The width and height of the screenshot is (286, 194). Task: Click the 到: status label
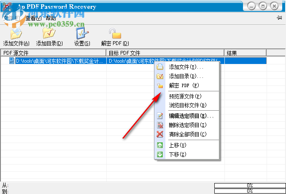pos(5,191)
